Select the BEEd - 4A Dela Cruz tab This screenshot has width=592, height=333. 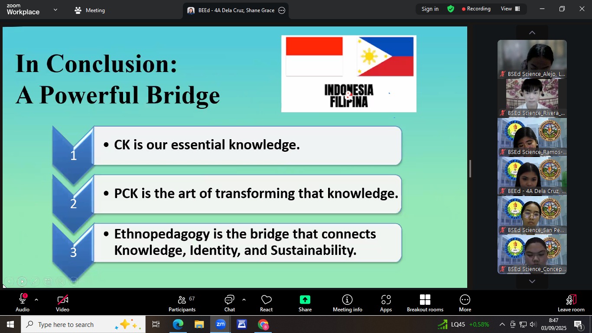[x=231, y=10]
